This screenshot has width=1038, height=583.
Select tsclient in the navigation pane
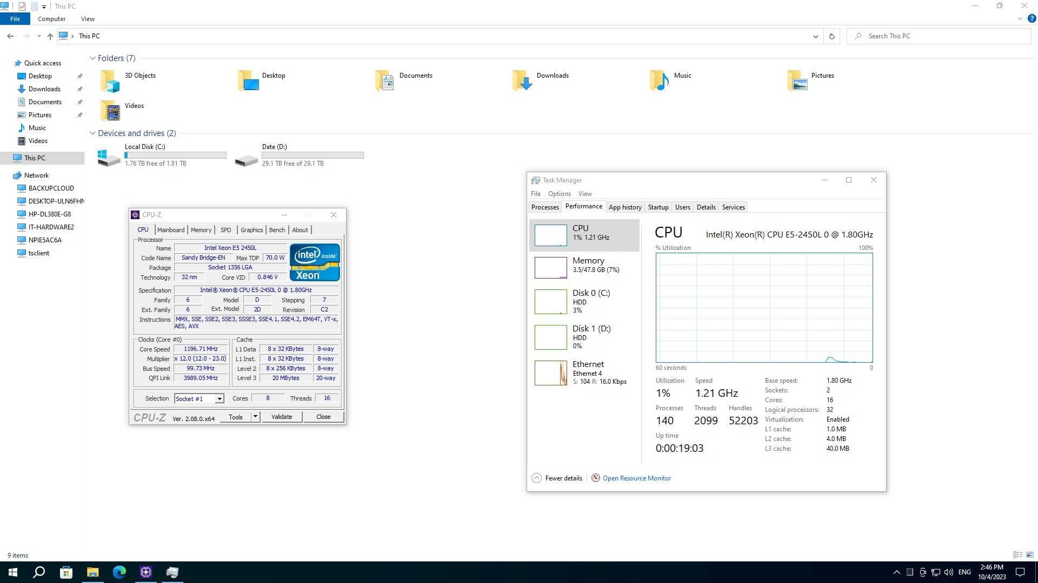[x=38, y=253]
